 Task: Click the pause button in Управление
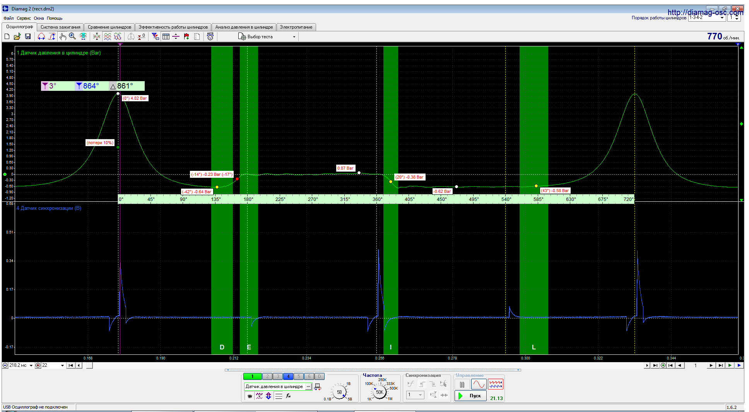pyautogui.click(x=462, y=385)
